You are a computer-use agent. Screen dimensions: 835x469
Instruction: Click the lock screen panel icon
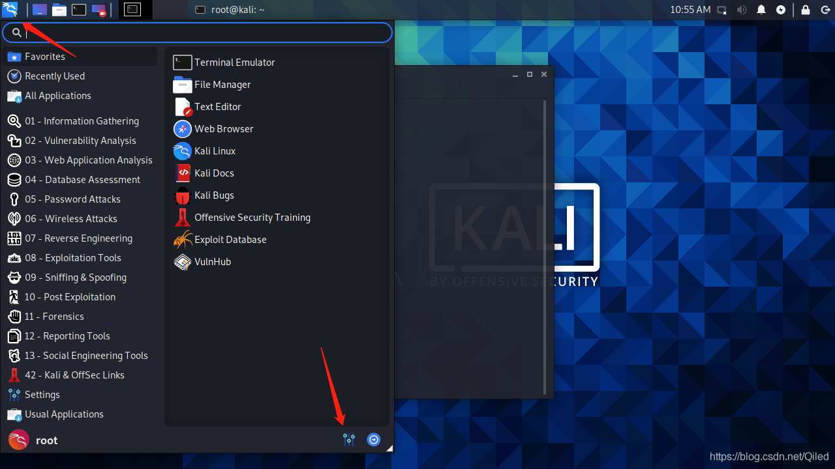click(x=806, y=10)
